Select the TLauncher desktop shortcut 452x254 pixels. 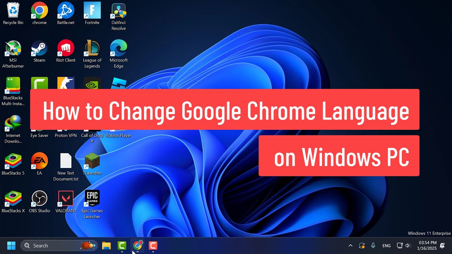click(x=92, y=164)
